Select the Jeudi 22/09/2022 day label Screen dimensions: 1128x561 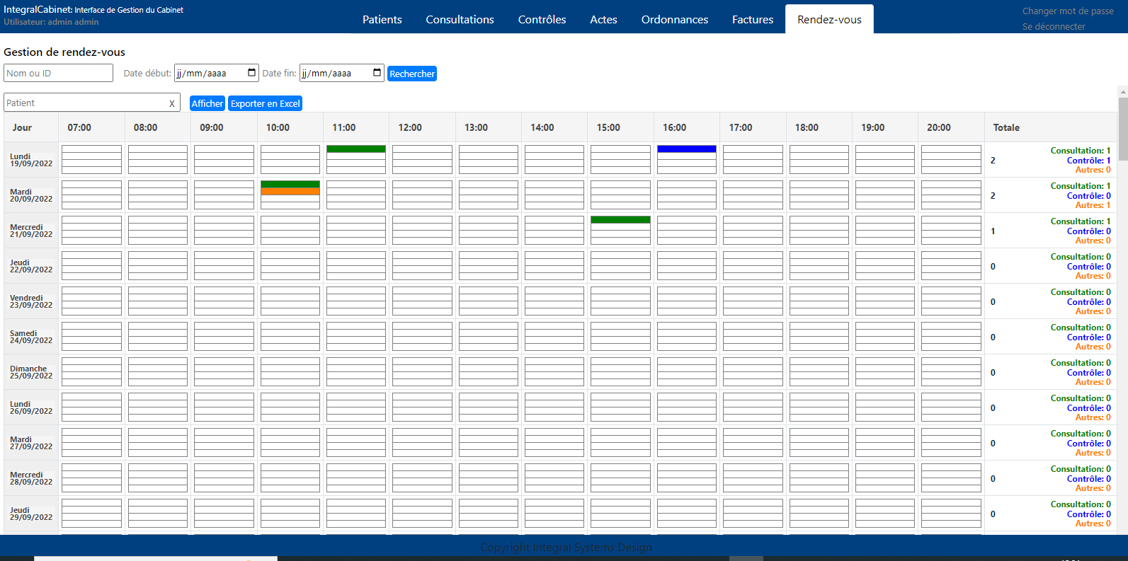[31, 266]
